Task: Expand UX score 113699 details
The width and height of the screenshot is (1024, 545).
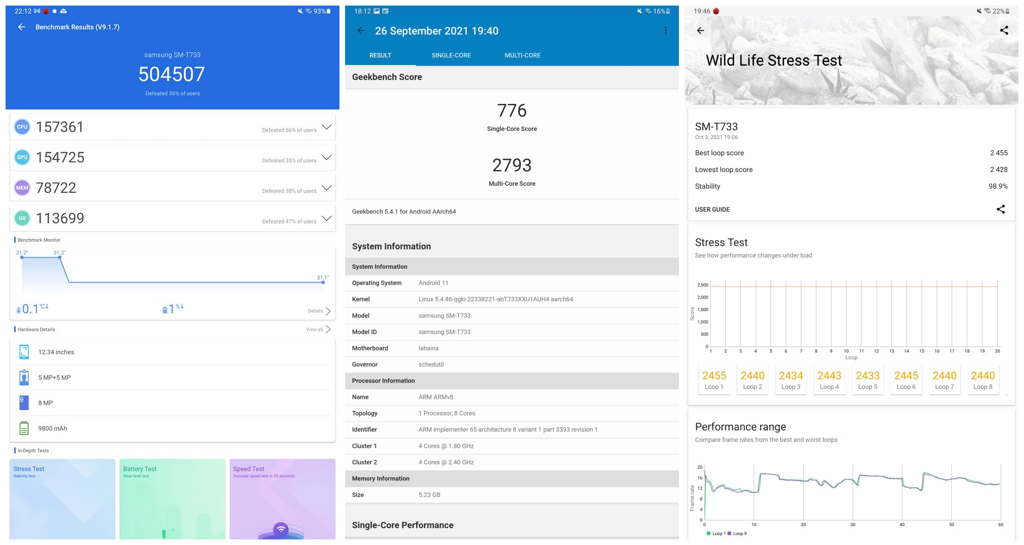Action: click(x=327, y=219)
